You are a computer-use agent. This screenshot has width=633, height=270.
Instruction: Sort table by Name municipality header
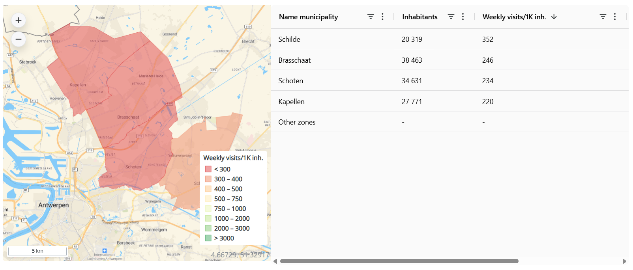[308, 17]
